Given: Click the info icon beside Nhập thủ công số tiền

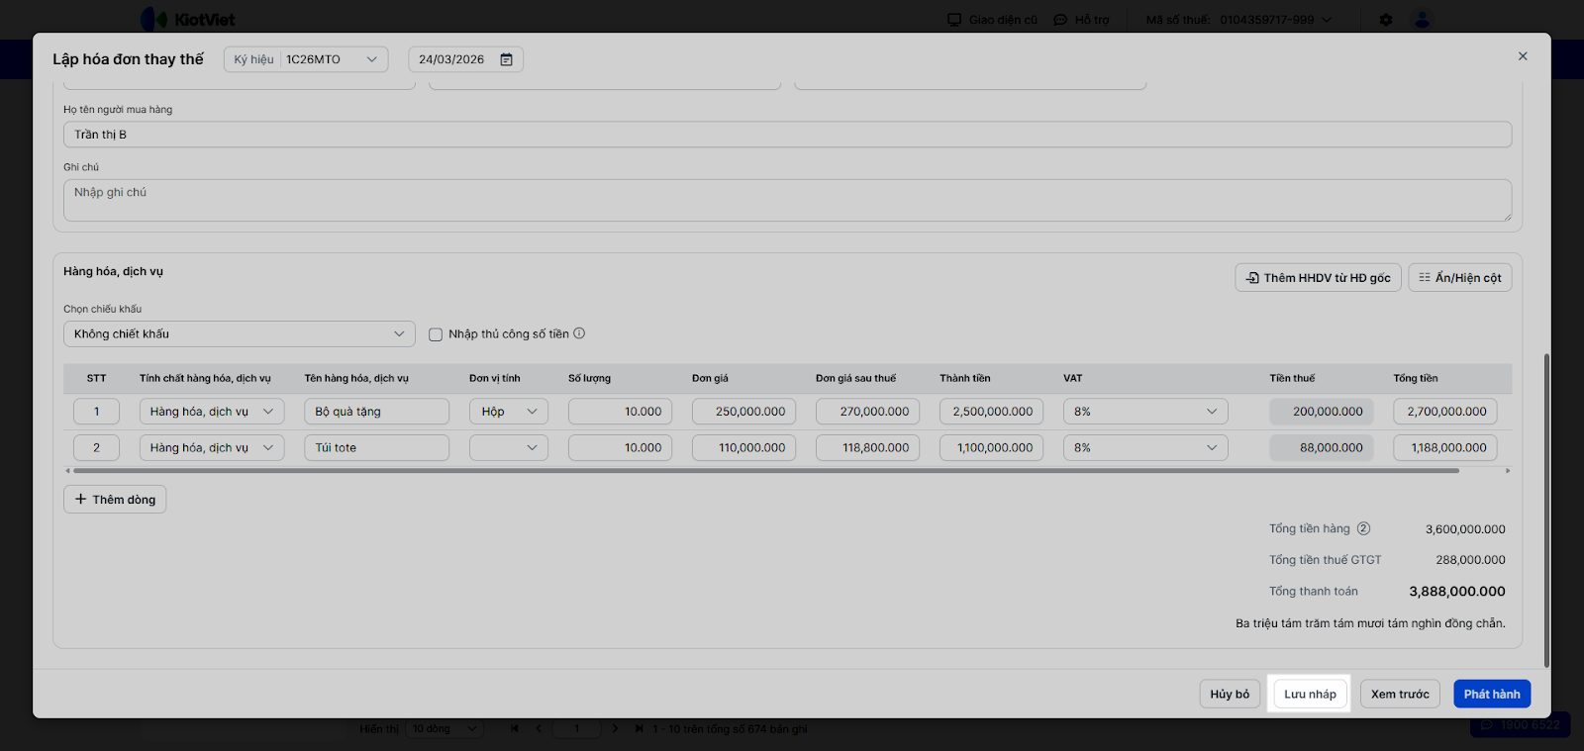Looking at the screenshot, I should (x=579, y=333).
